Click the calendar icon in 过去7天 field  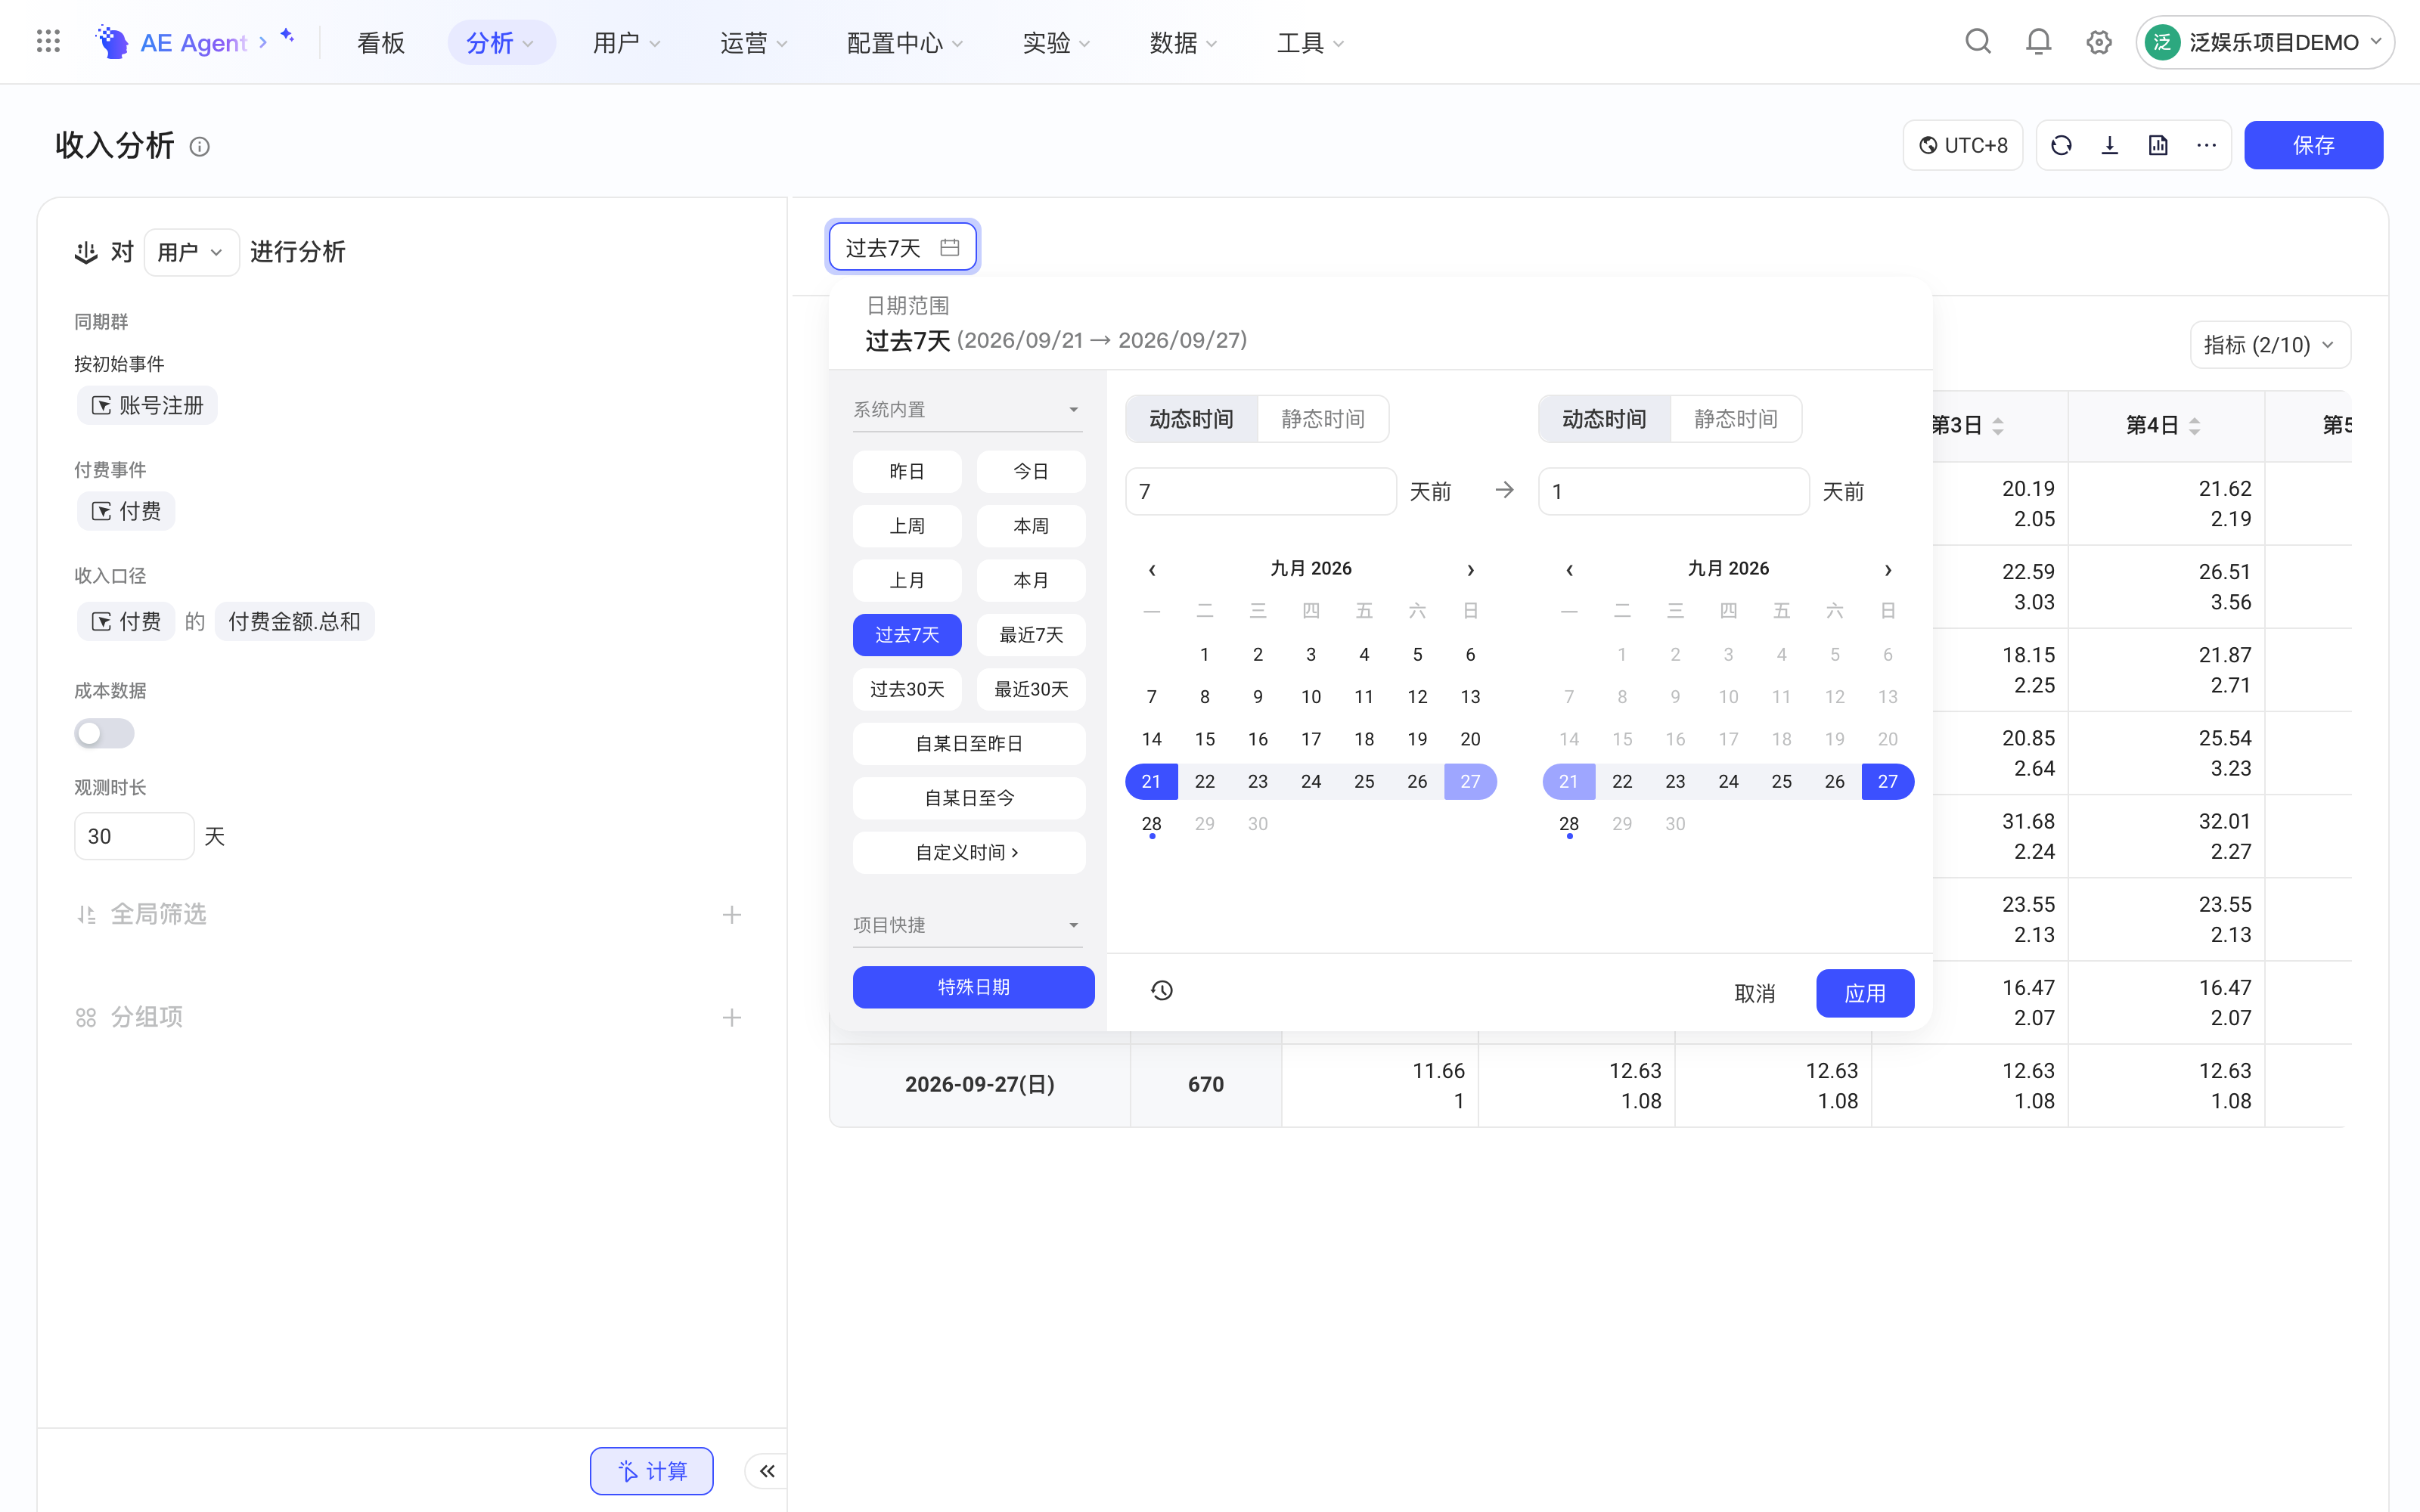[x=950, y=247]
